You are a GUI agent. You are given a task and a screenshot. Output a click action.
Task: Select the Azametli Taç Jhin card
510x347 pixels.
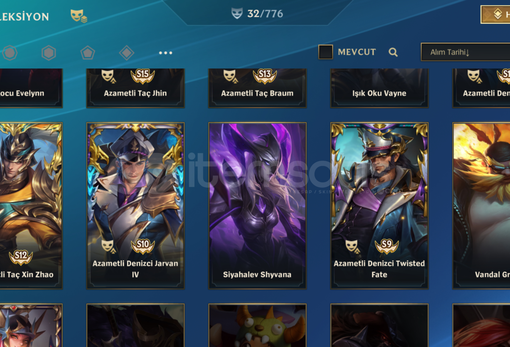135,88
